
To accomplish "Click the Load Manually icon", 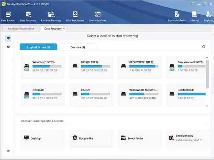I will click(172, 138).
